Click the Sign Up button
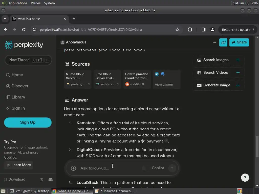 coord(28,123)
